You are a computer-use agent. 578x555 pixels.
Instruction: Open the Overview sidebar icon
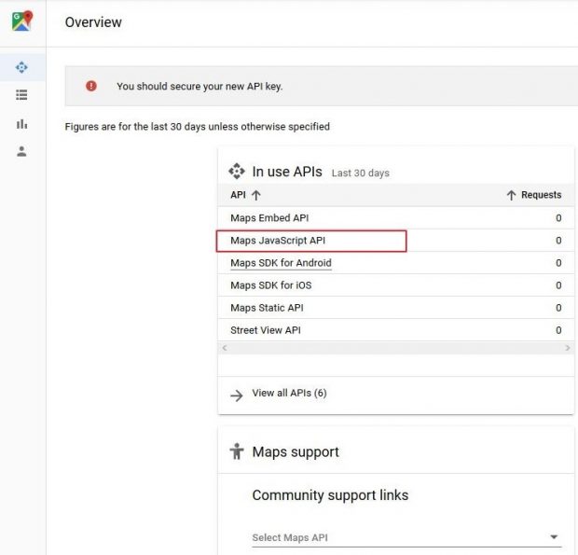coord(21,67)
